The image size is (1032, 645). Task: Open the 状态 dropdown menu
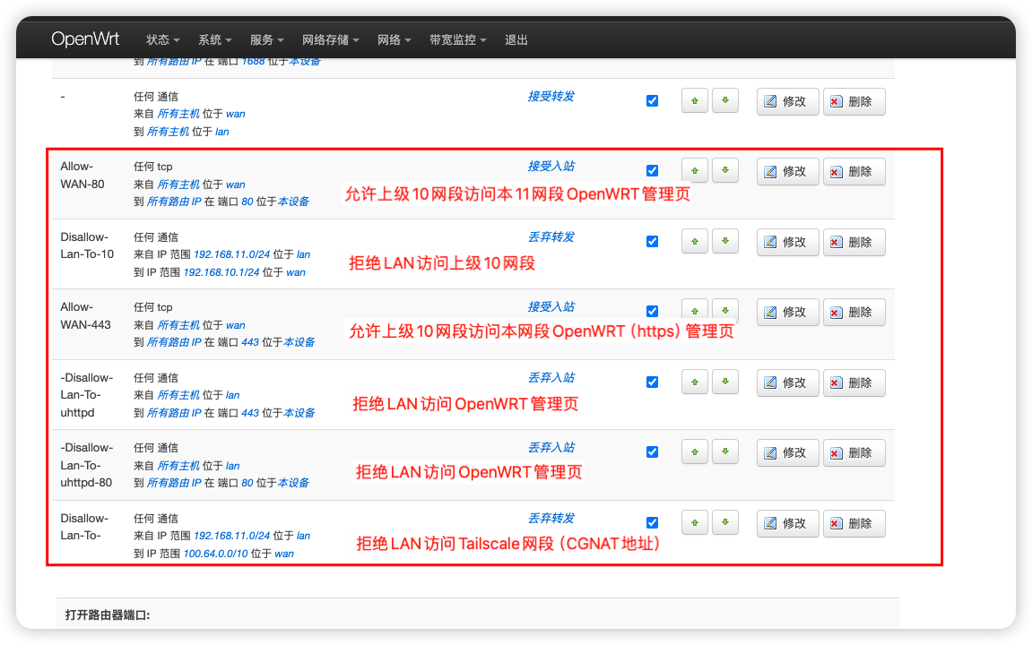pyautogui.click(x=162, y=40)
